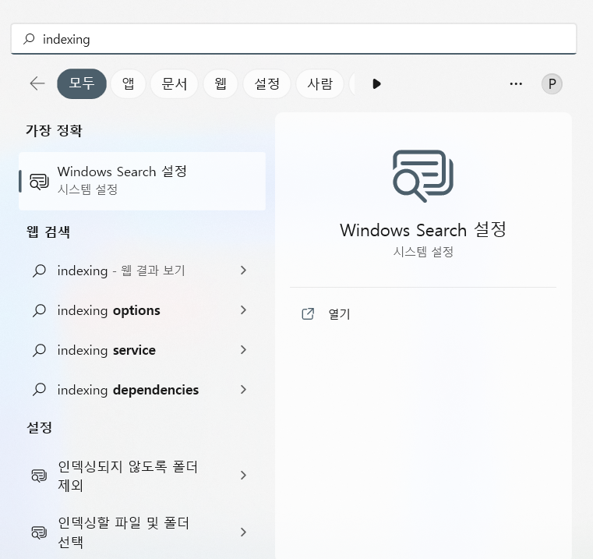Switch to the 문서 filter tab

point(175,83)
